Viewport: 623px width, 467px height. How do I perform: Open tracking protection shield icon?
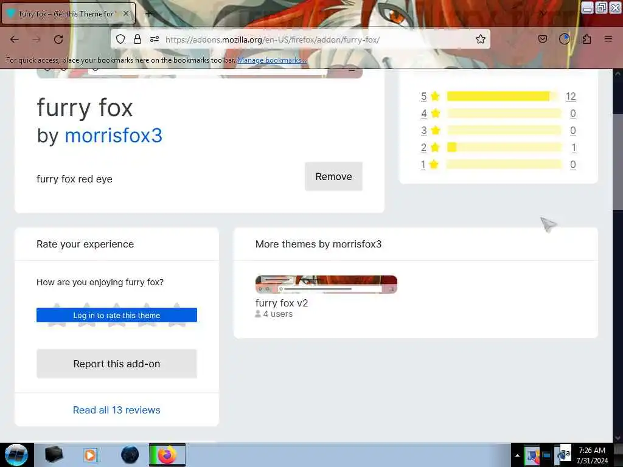point(120,39)
